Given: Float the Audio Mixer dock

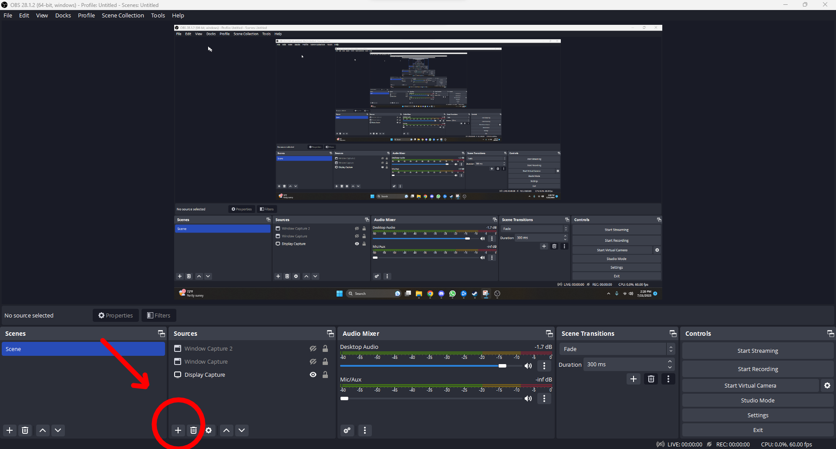Looking at the screenshot, I should [x=549, y=334].
